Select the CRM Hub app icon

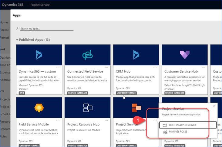pos(136,55)
